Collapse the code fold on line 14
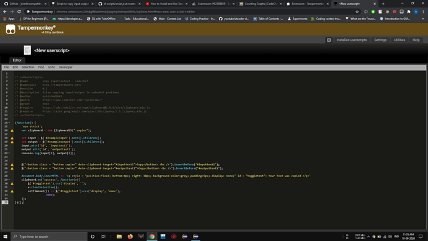Viewport: 428px width, 241px height. (x=9, y=123)
